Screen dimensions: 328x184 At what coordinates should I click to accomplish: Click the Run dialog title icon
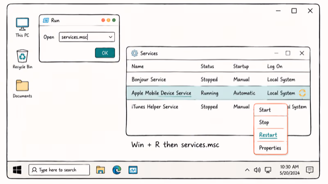pyautogui.click(x=46, y=20)
